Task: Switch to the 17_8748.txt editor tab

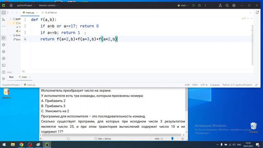Action: [49, 13]
